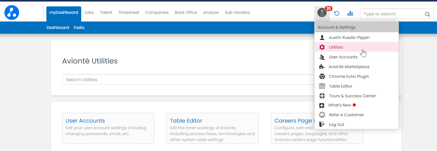Image resolution: width=437 pixels, height=151 pixels.
Task: Click the user avatar profile icon
Action: [x=322, y=13]
